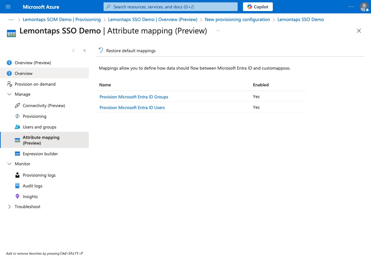Open Provision Microsoft Entra ID Users mapping
The height and width of the screenshot is (257, 371).
132,107
